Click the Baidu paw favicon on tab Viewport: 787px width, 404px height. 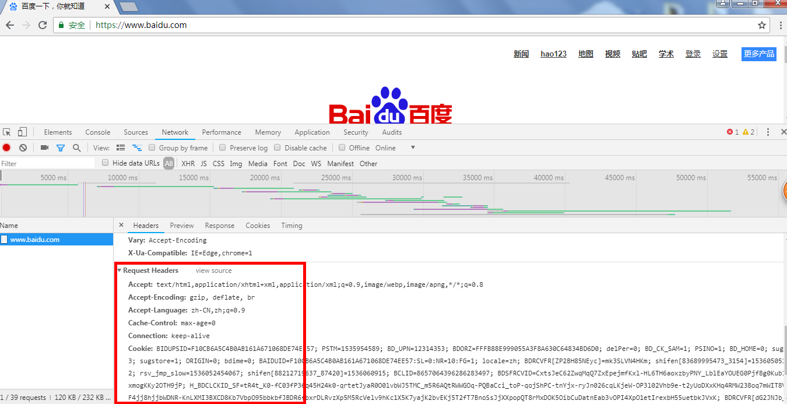[13, 6]
